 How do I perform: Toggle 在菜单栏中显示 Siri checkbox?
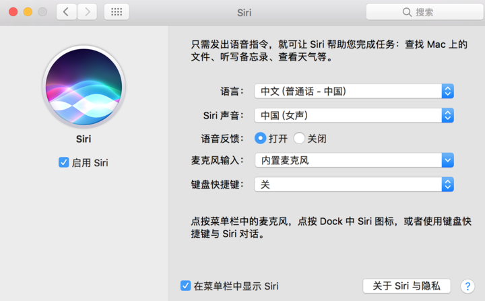[x=186, y=286]
